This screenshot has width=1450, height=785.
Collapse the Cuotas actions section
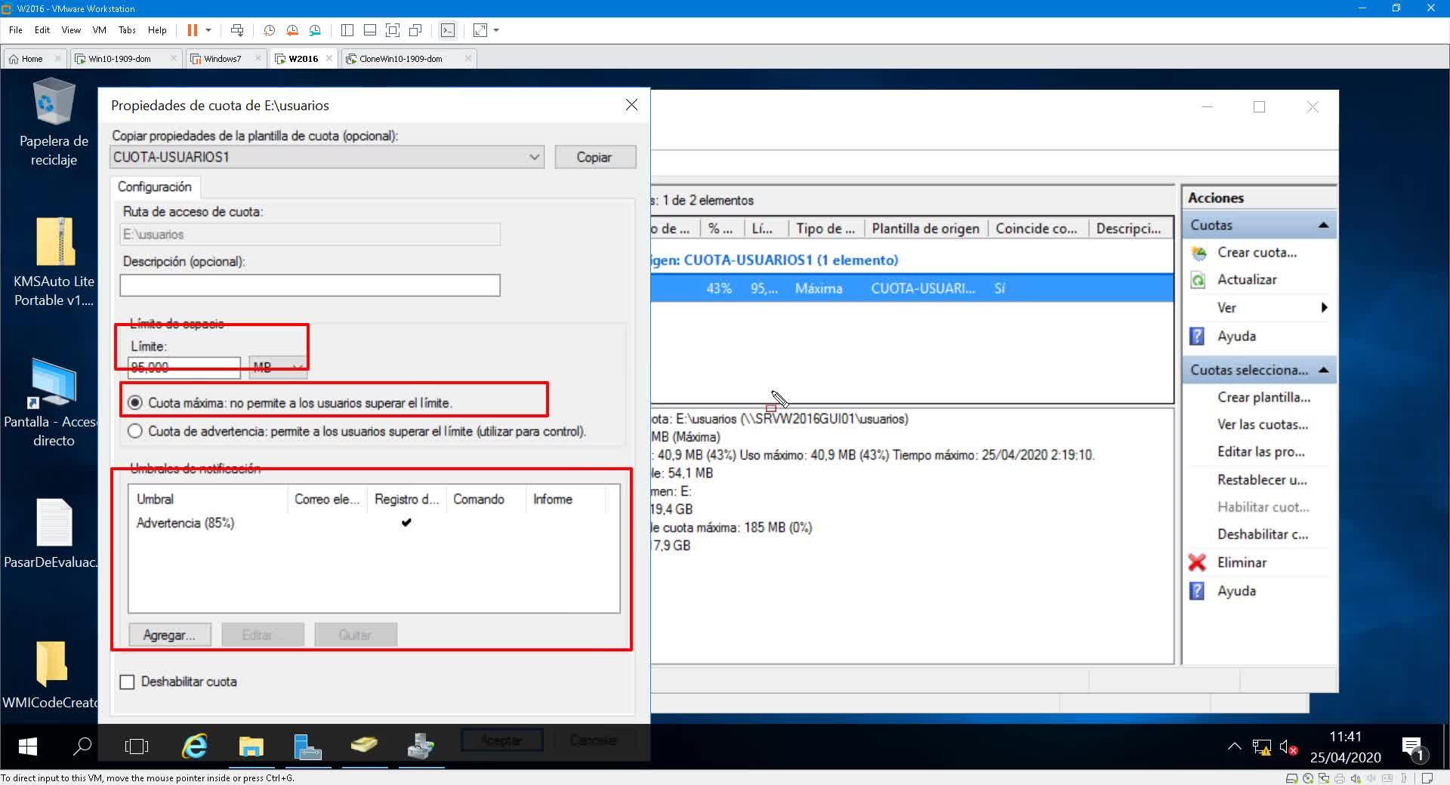click(1323, 226)
